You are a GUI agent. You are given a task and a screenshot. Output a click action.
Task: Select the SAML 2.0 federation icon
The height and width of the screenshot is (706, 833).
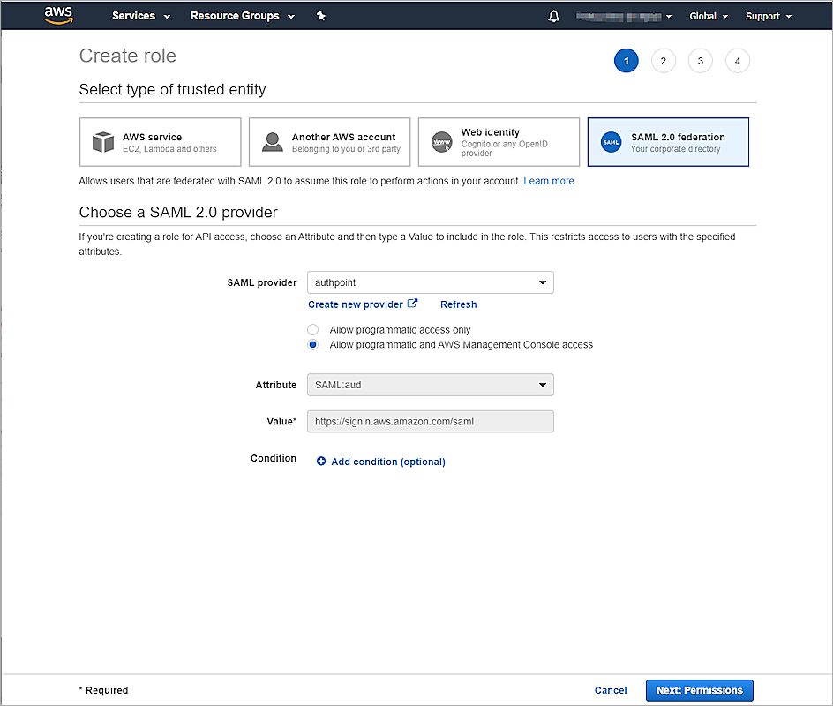pyautogui.click(x=611, y=142)
